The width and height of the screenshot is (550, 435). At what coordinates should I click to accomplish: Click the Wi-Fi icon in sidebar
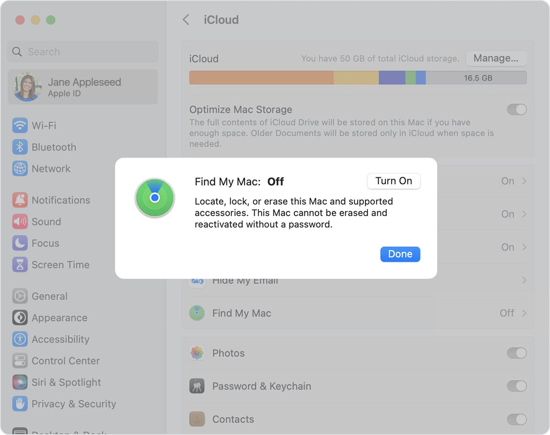(20, 125)
